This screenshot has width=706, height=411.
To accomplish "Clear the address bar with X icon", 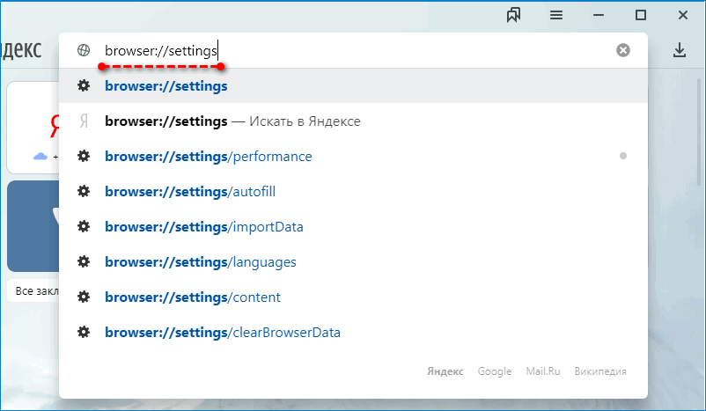I will [x=623, y=50].
